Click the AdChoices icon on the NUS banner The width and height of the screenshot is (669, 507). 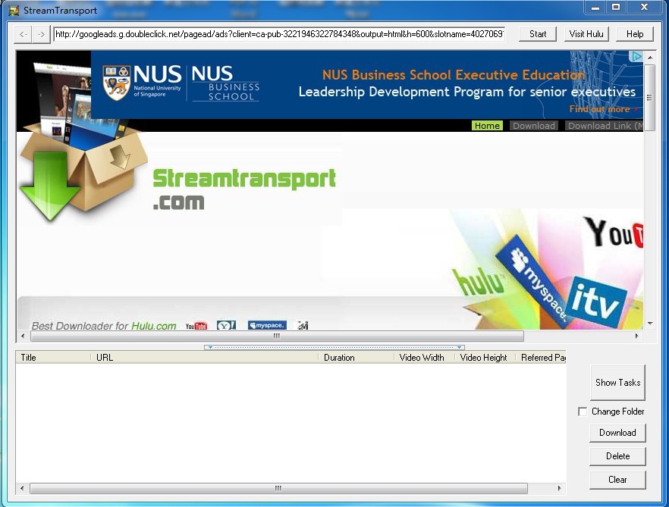tap(636, 57)
